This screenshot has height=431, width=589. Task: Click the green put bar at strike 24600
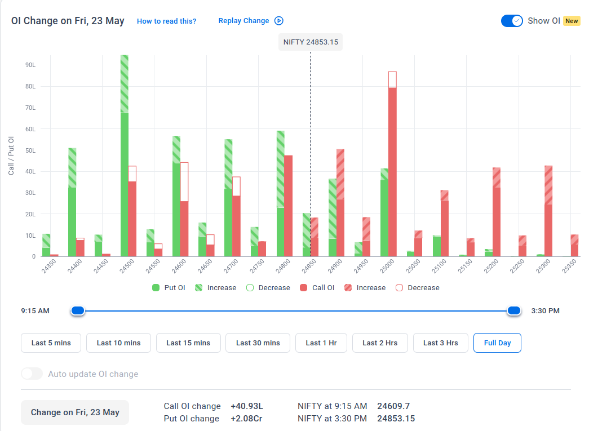[x=176, y=197]
